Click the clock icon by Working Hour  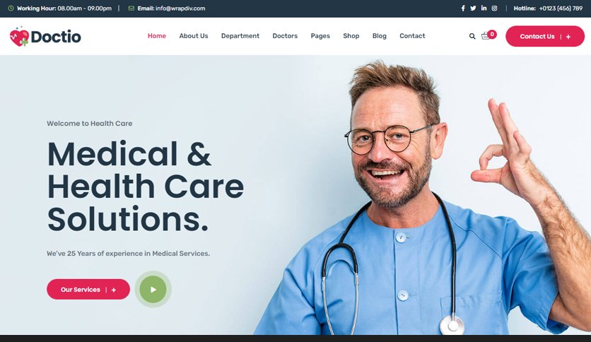(11, 8)
